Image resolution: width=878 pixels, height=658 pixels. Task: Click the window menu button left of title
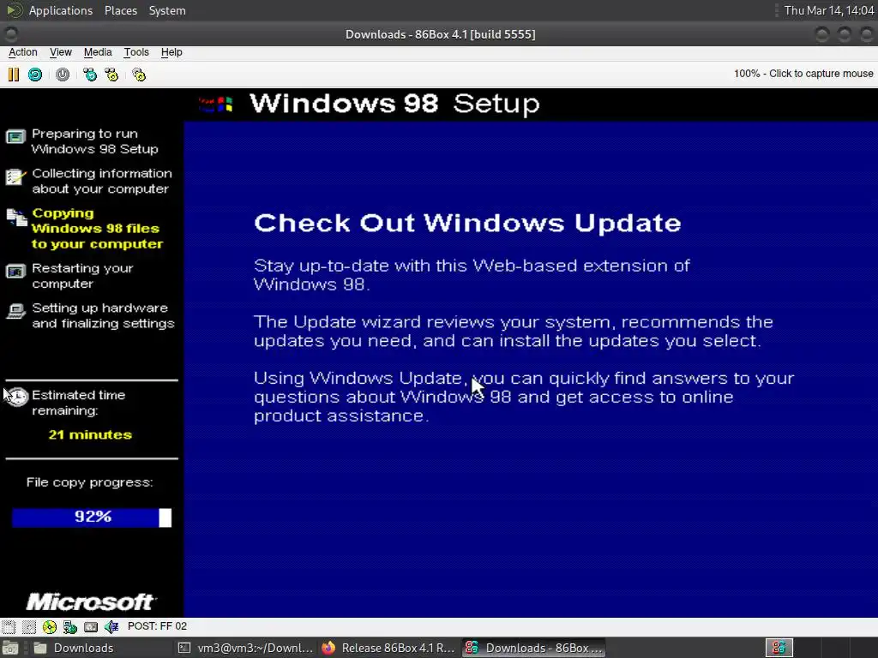(10, 34)
